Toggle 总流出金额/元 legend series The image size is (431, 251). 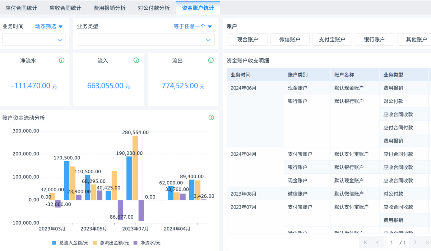point(111,243)
